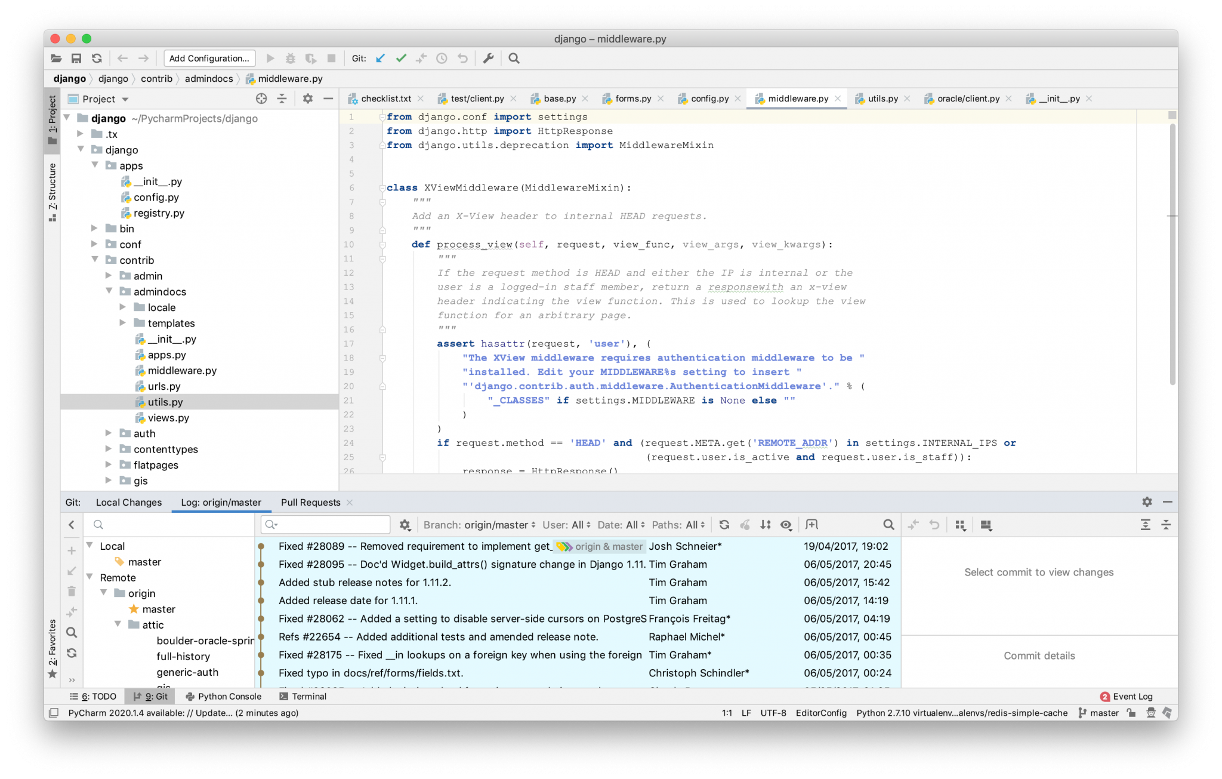The width and height of the screenshot is (1222, 779).
Task: Open settings via the wrench toolbar icon
Action: pos(488,58)
